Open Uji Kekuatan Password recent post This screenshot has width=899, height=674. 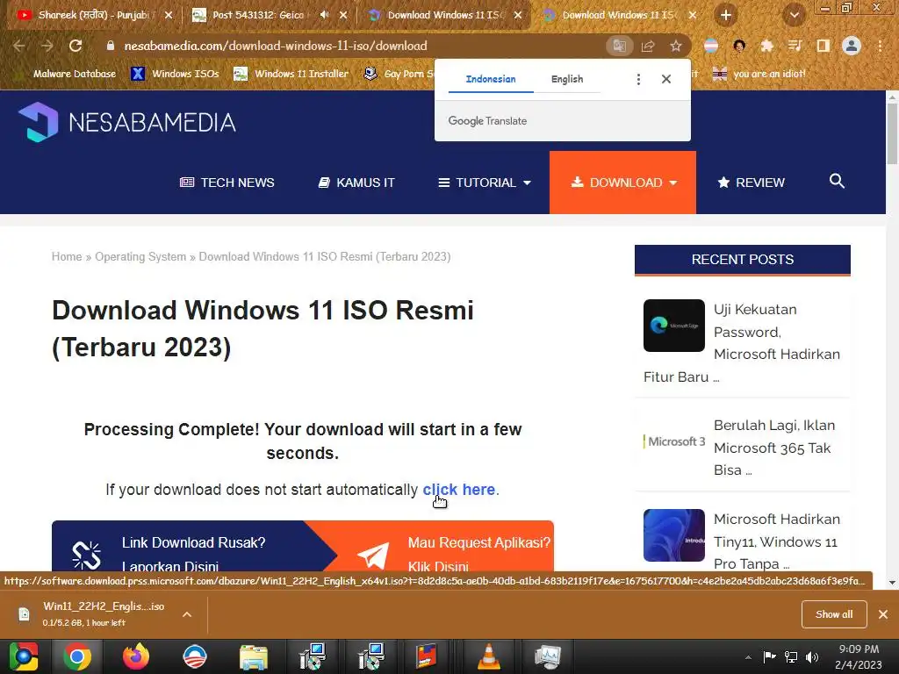pos(742,343)
